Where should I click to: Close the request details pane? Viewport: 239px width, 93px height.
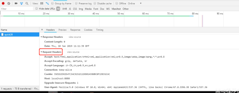click(x=42, y=30)
